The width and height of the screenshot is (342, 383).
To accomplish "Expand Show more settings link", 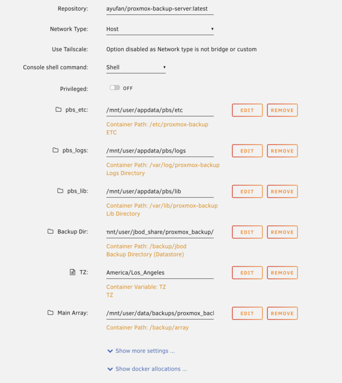I will tap(145, 351).
